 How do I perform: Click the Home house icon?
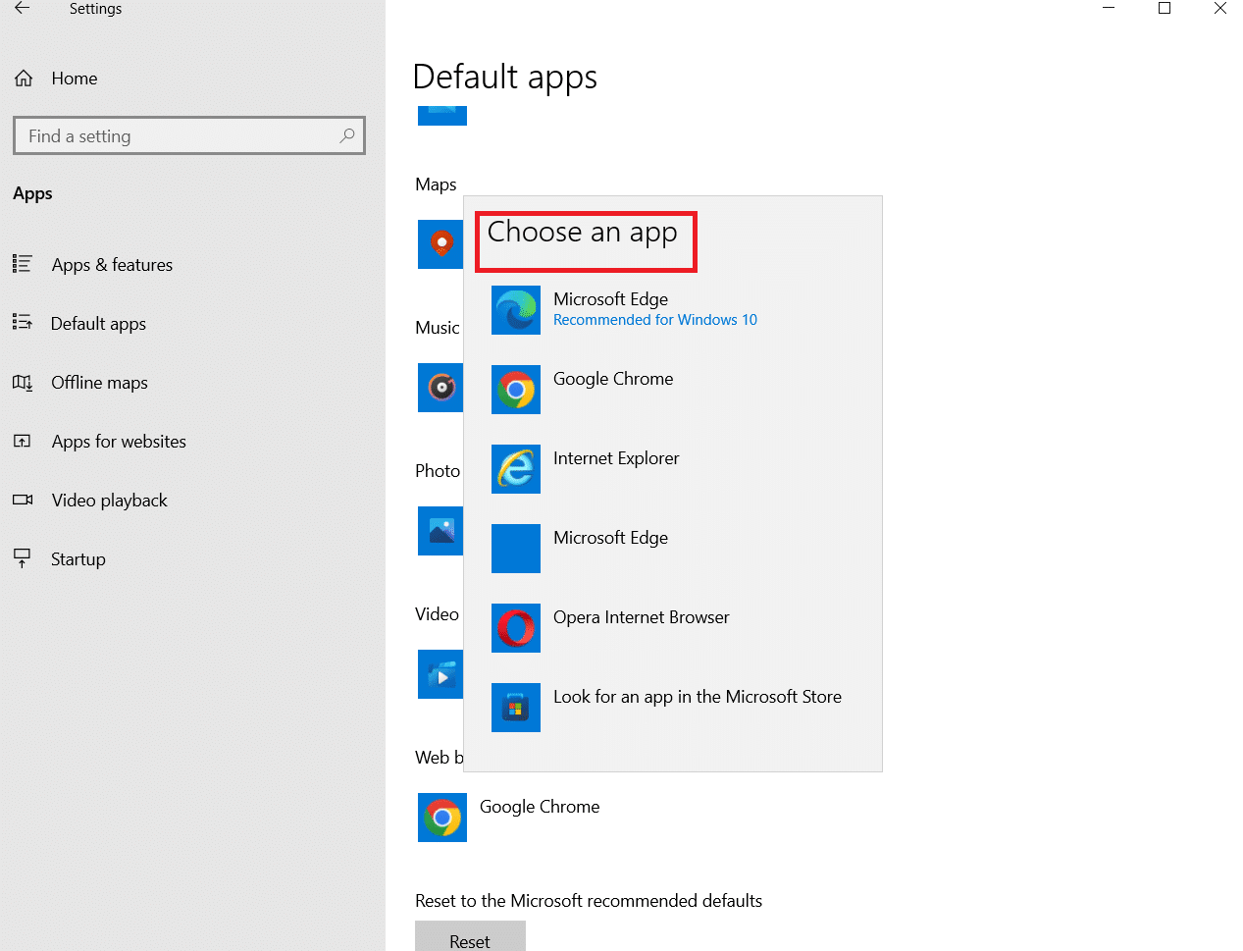[x=24, y=79]
